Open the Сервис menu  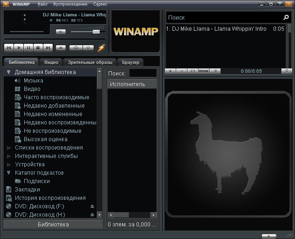100,4
